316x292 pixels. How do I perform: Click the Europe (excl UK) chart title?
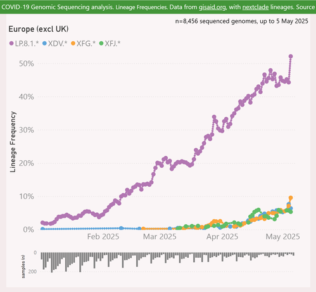[39, 29]
